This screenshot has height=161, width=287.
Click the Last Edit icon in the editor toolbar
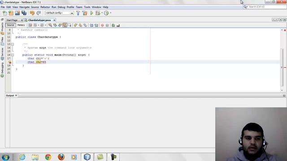click(30, 25)
